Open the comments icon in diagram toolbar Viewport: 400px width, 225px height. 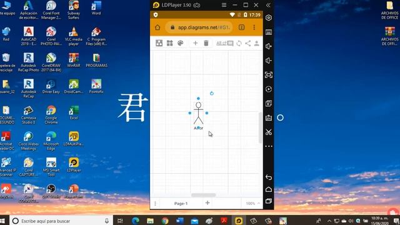pyautogui.click(x=230, y=43)
